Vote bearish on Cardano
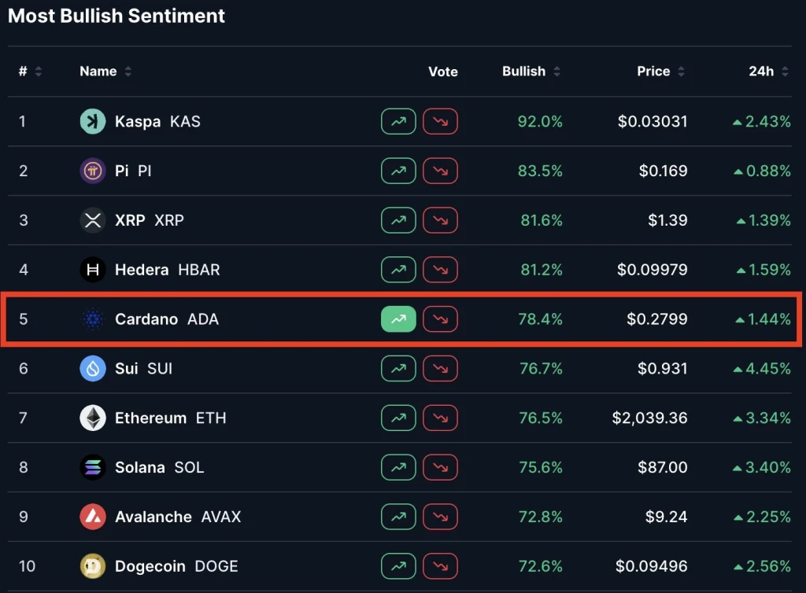 [440, 319]
